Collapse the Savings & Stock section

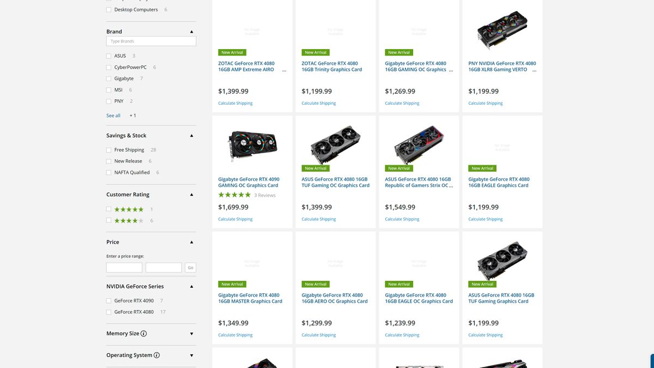click(192, 136)
